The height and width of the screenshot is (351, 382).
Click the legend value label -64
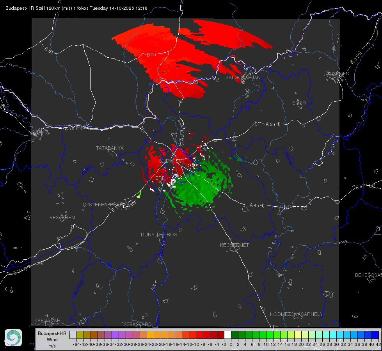point(76,344)
